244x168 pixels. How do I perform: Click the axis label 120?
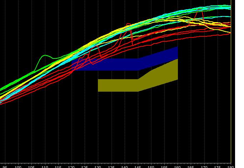pyautogui.click(x=71, y=167)
